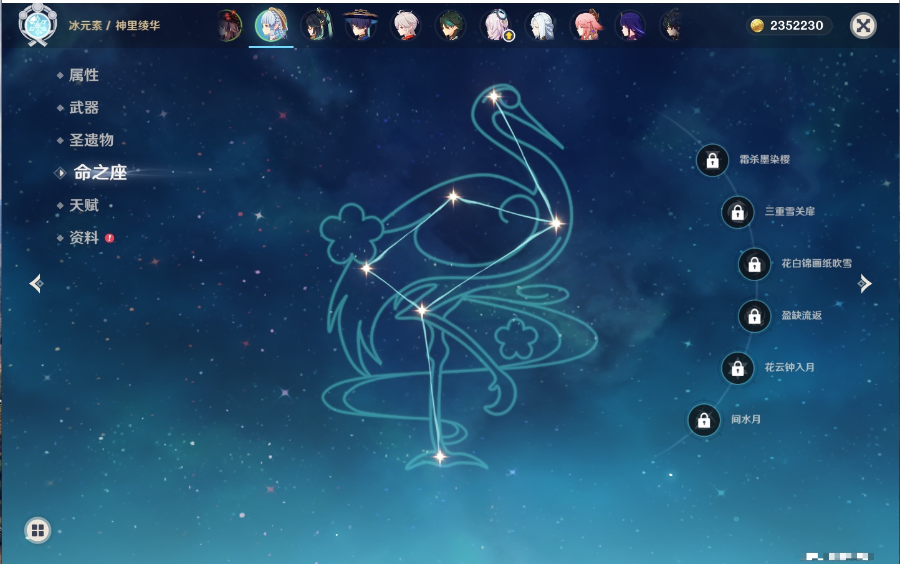
Task: Click the locked 三重雪关扉 constellation node
Action: 737,213
